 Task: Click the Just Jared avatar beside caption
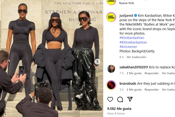[x=111, y=17]
